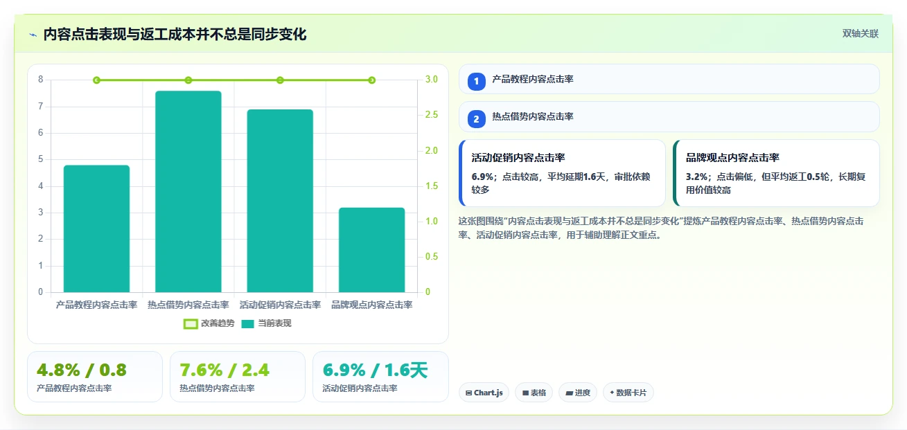Open the 品牌观点内容点击率 detail card

click(776, 173)
